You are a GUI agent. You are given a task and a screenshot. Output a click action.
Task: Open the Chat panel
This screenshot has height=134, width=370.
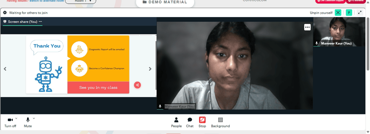click(x=190, y=123)
